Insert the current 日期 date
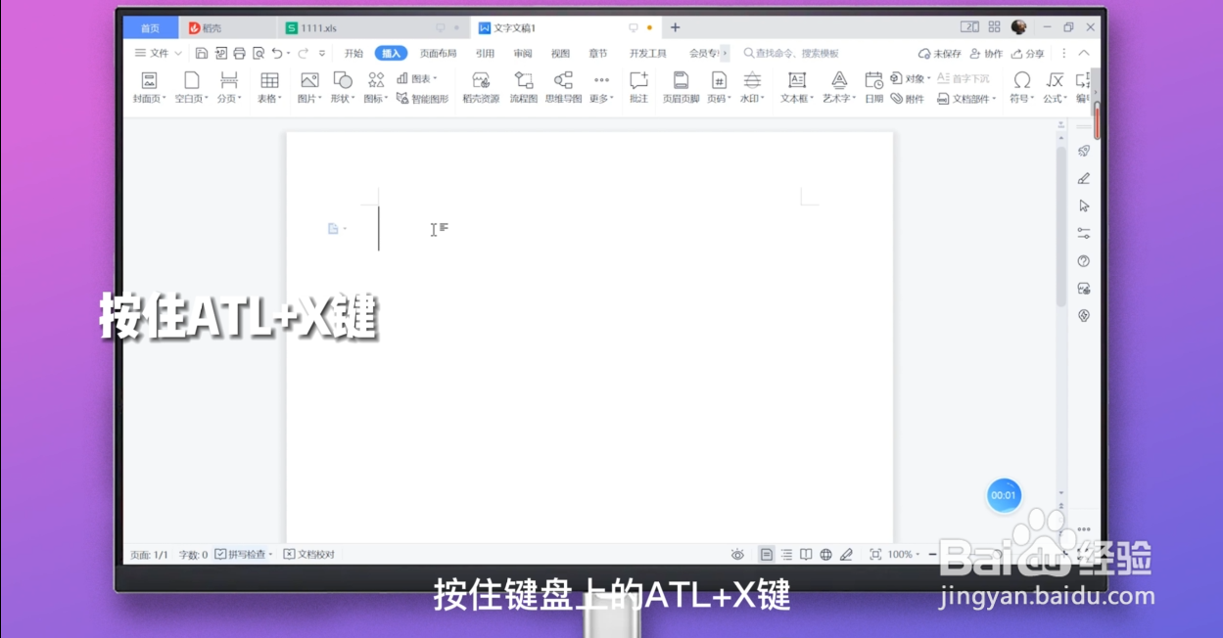The width and height of the screenshot is (1223, 638). coord(872,86)
